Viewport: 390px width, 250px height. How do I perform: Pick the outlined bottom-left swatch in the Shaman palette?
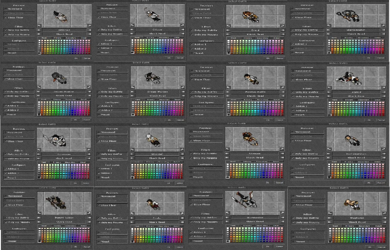227,177
